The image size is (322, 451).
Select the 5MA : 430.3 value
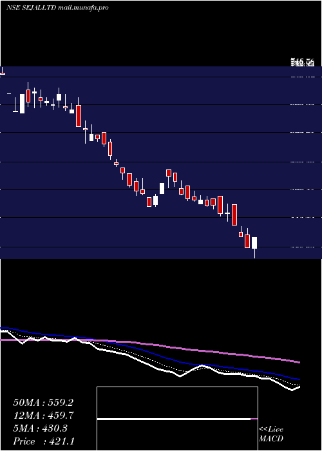point(40,428)
